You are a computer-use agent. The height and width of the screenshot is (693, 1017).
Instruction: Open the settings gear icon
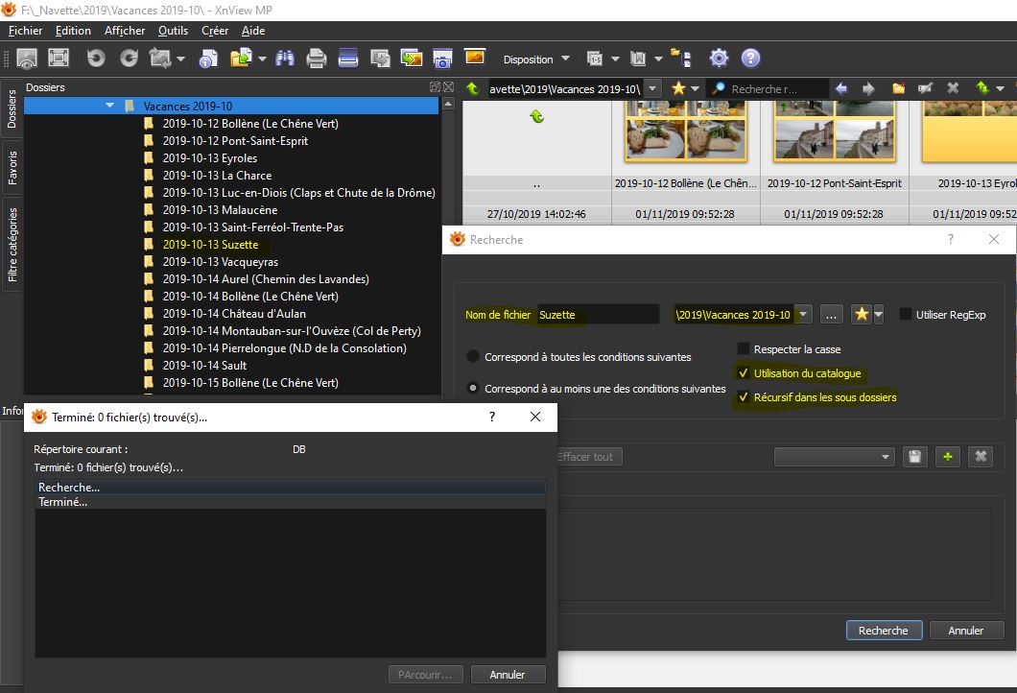pos(719,59)
